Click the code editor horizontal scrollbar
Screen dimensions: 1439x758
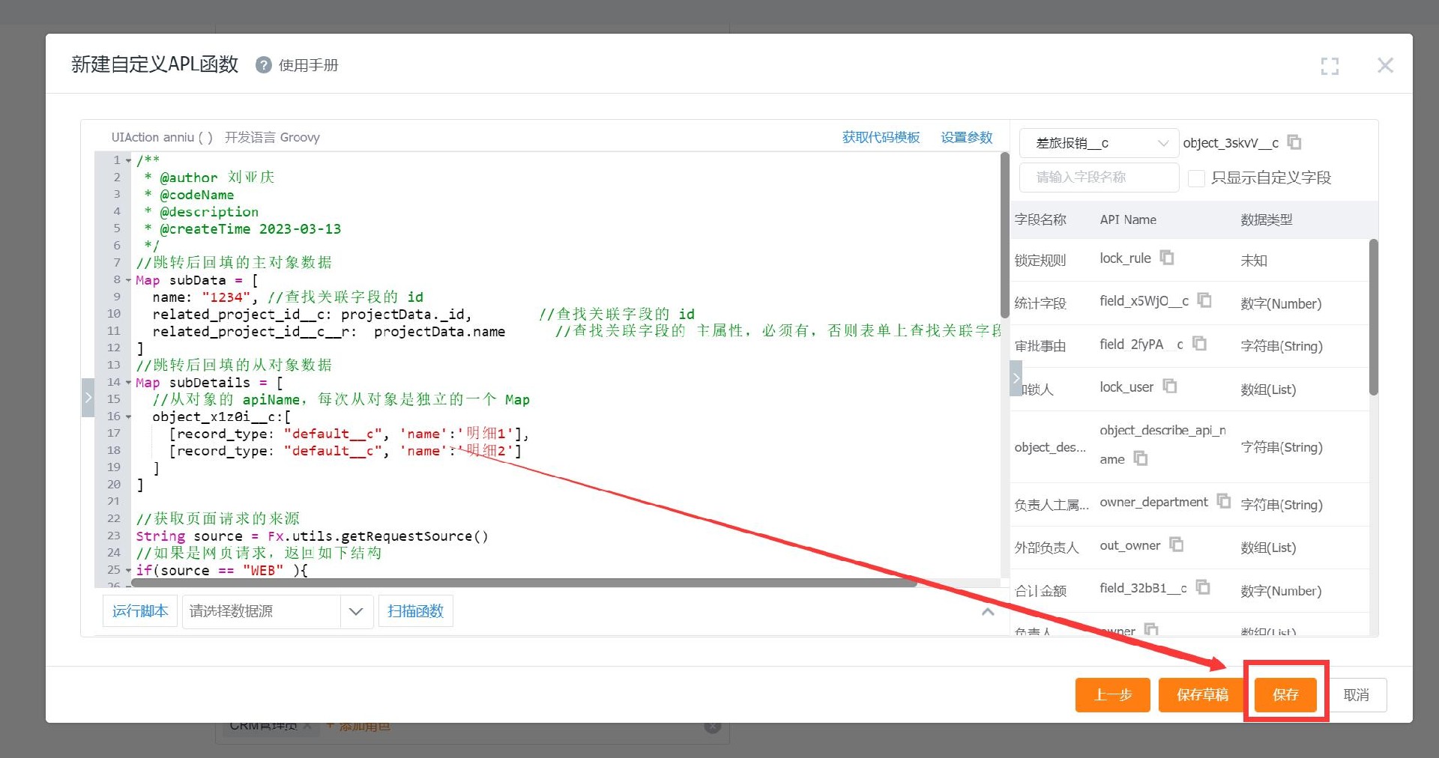(525, 582)
